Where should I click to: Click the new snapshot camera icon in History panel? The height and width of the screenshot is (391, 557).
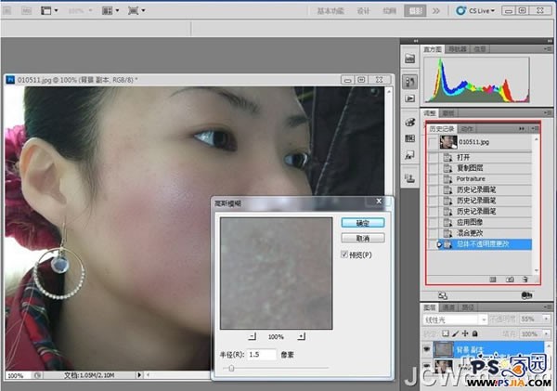coord(509,278)
